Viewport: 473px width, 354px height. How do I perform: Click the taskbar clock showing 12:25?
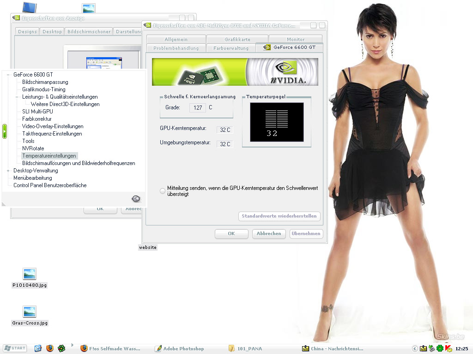click(461, 348)
